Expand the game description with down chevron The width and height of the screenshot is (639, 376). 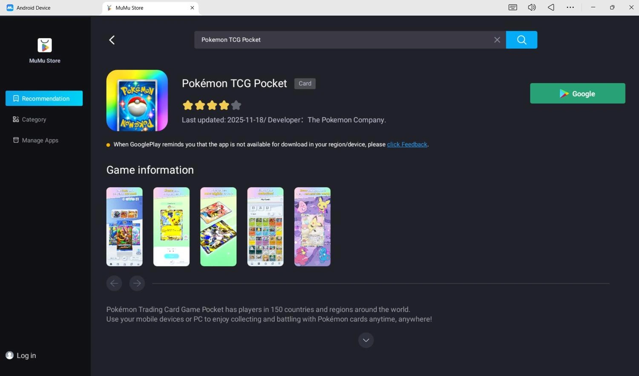[366, 340]
